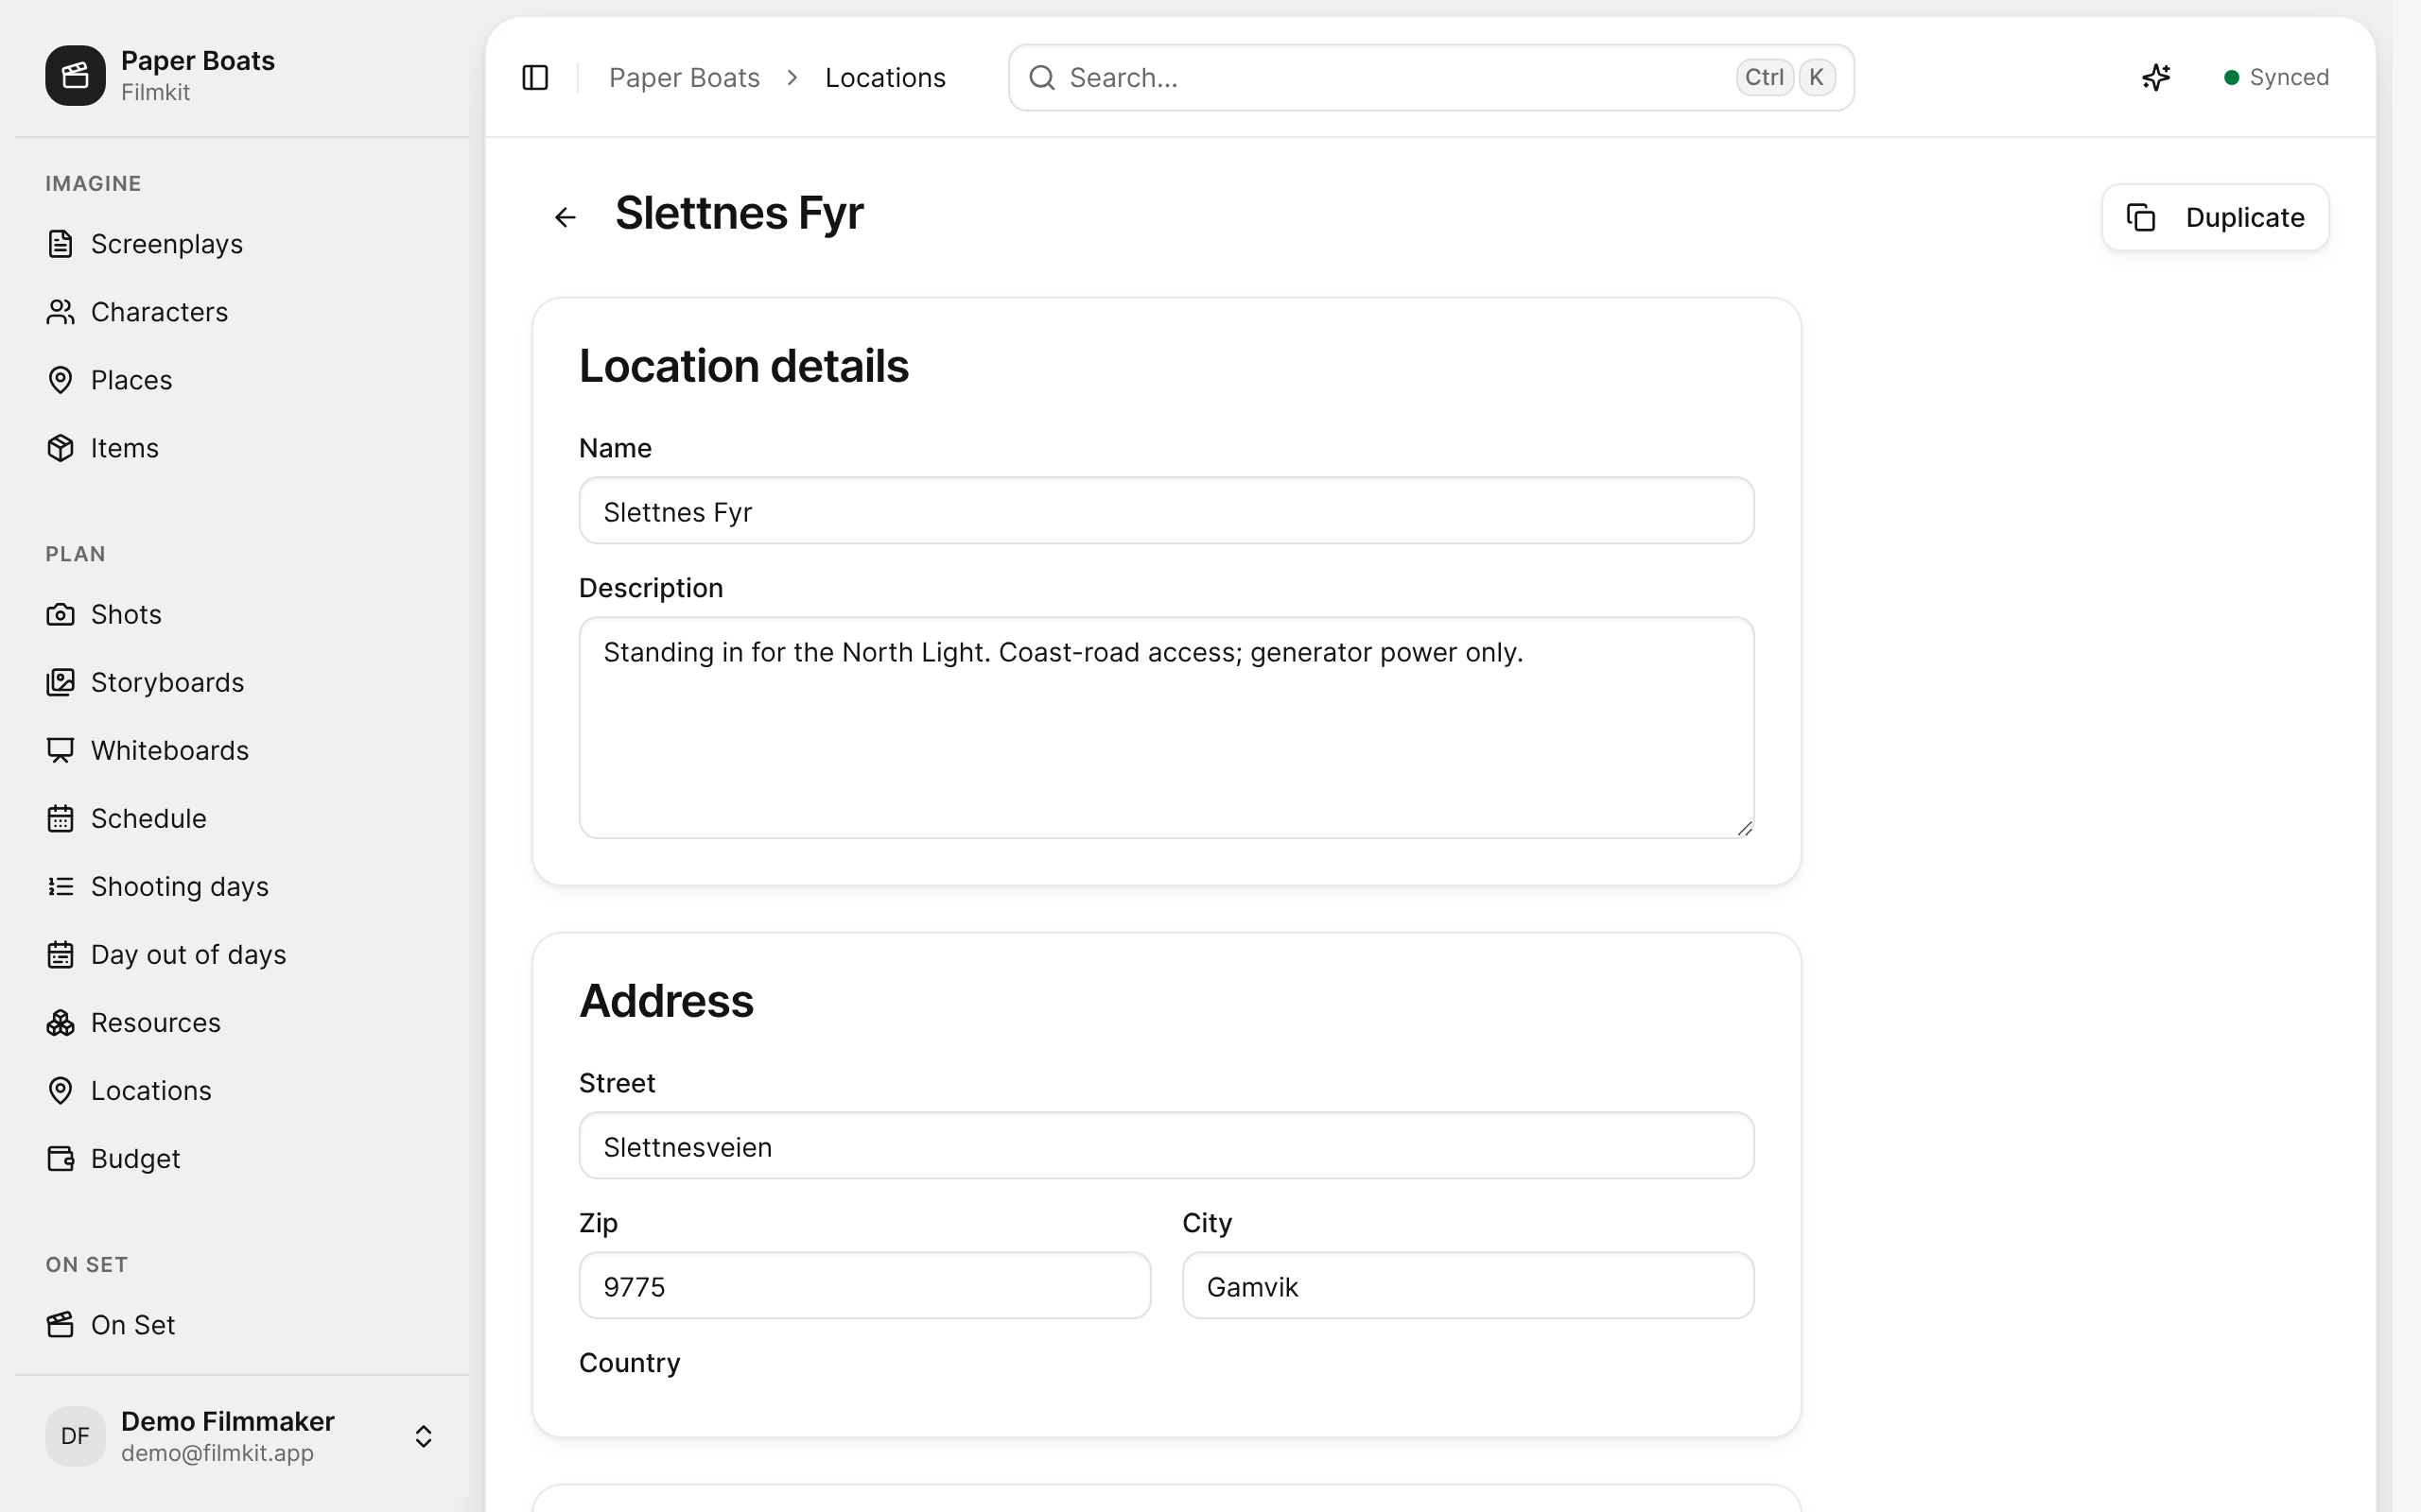Click the City field Gamvik
Viewport: 2421px width, 1512px height.
pos(1468,1286)
